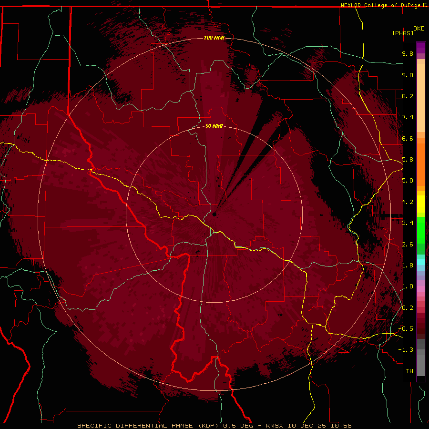Click the [PHAS] units label
The image size is (429, 429).
[x=403, y=33]
